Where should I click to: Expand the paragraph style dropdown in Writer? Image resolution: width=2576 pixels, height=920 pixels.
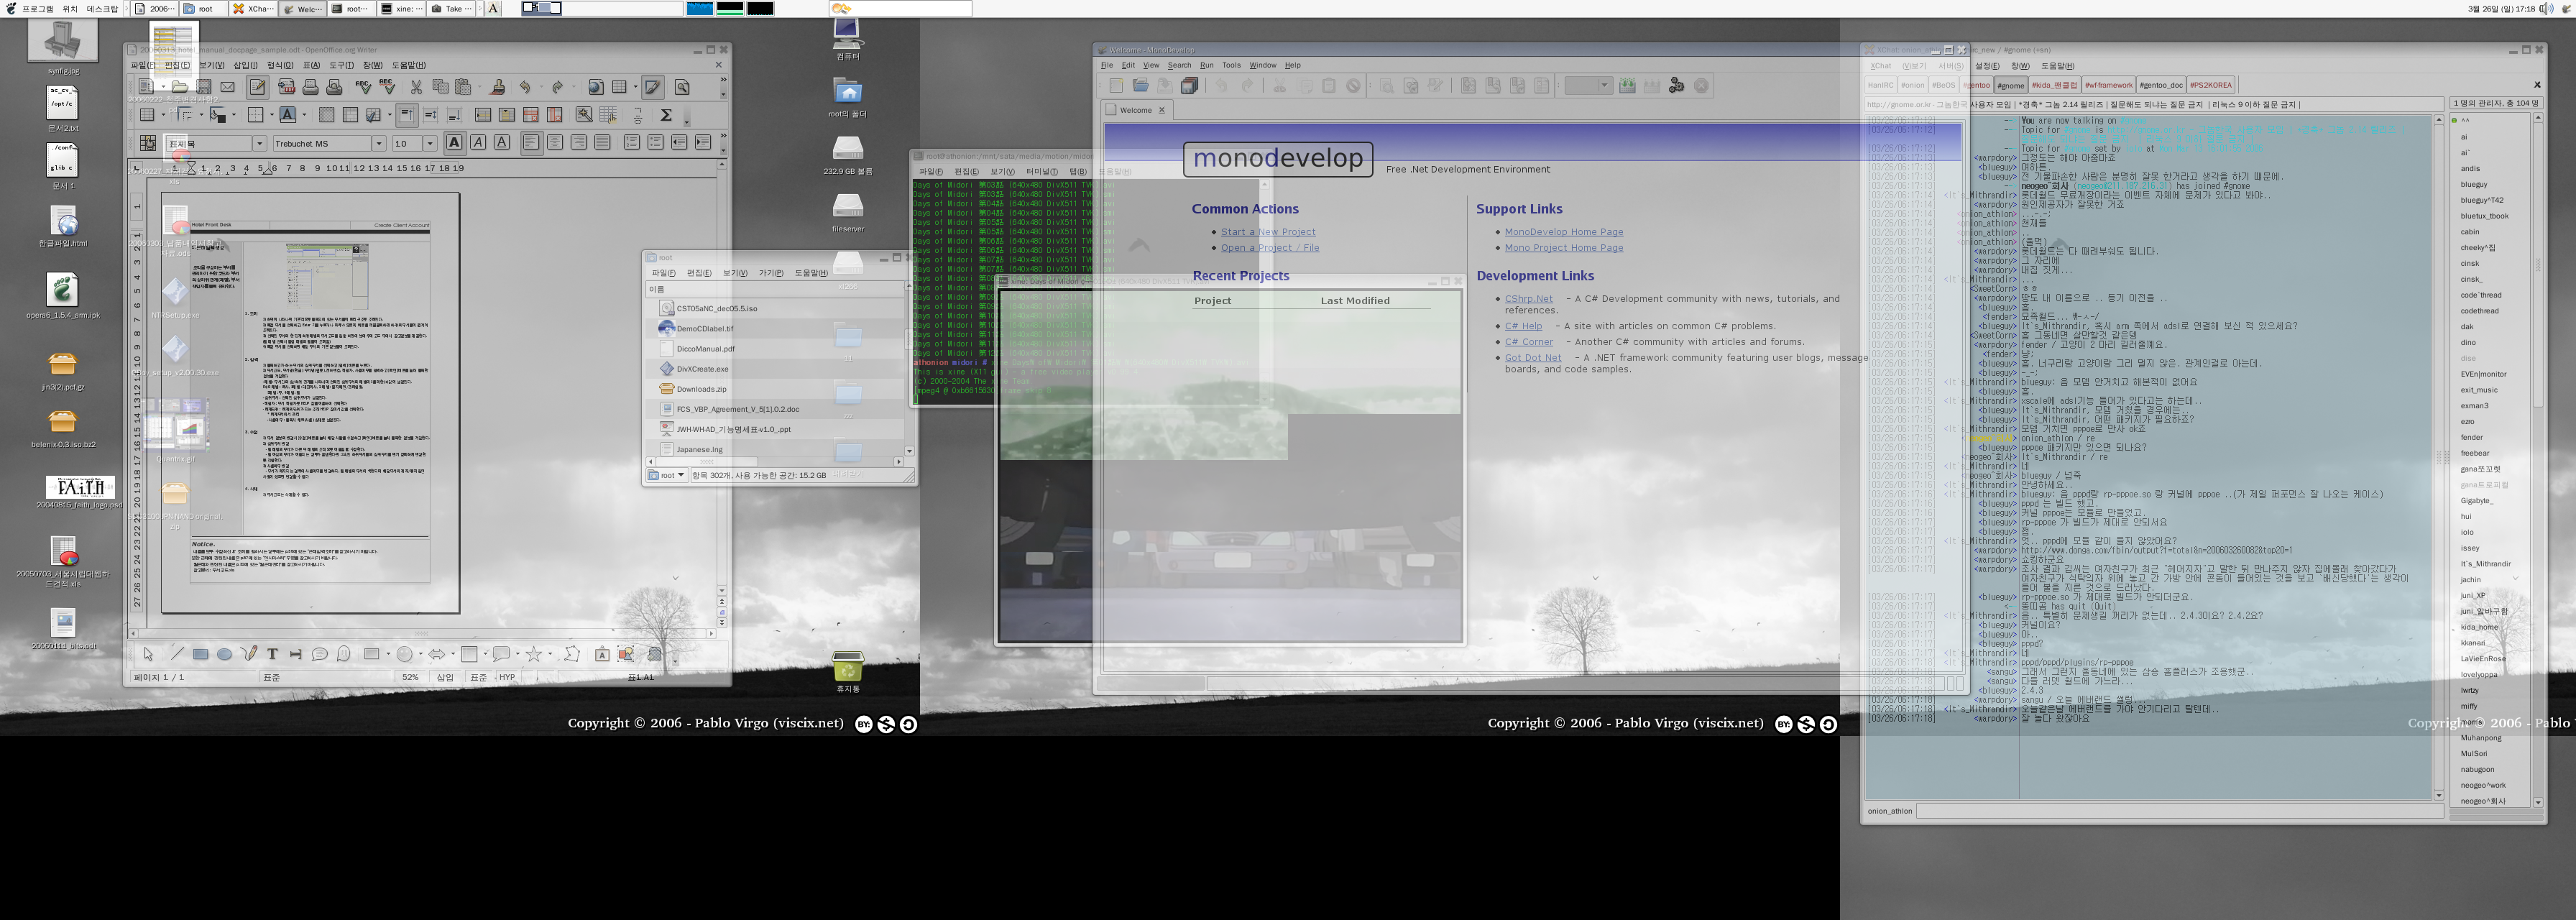point(259,144)
